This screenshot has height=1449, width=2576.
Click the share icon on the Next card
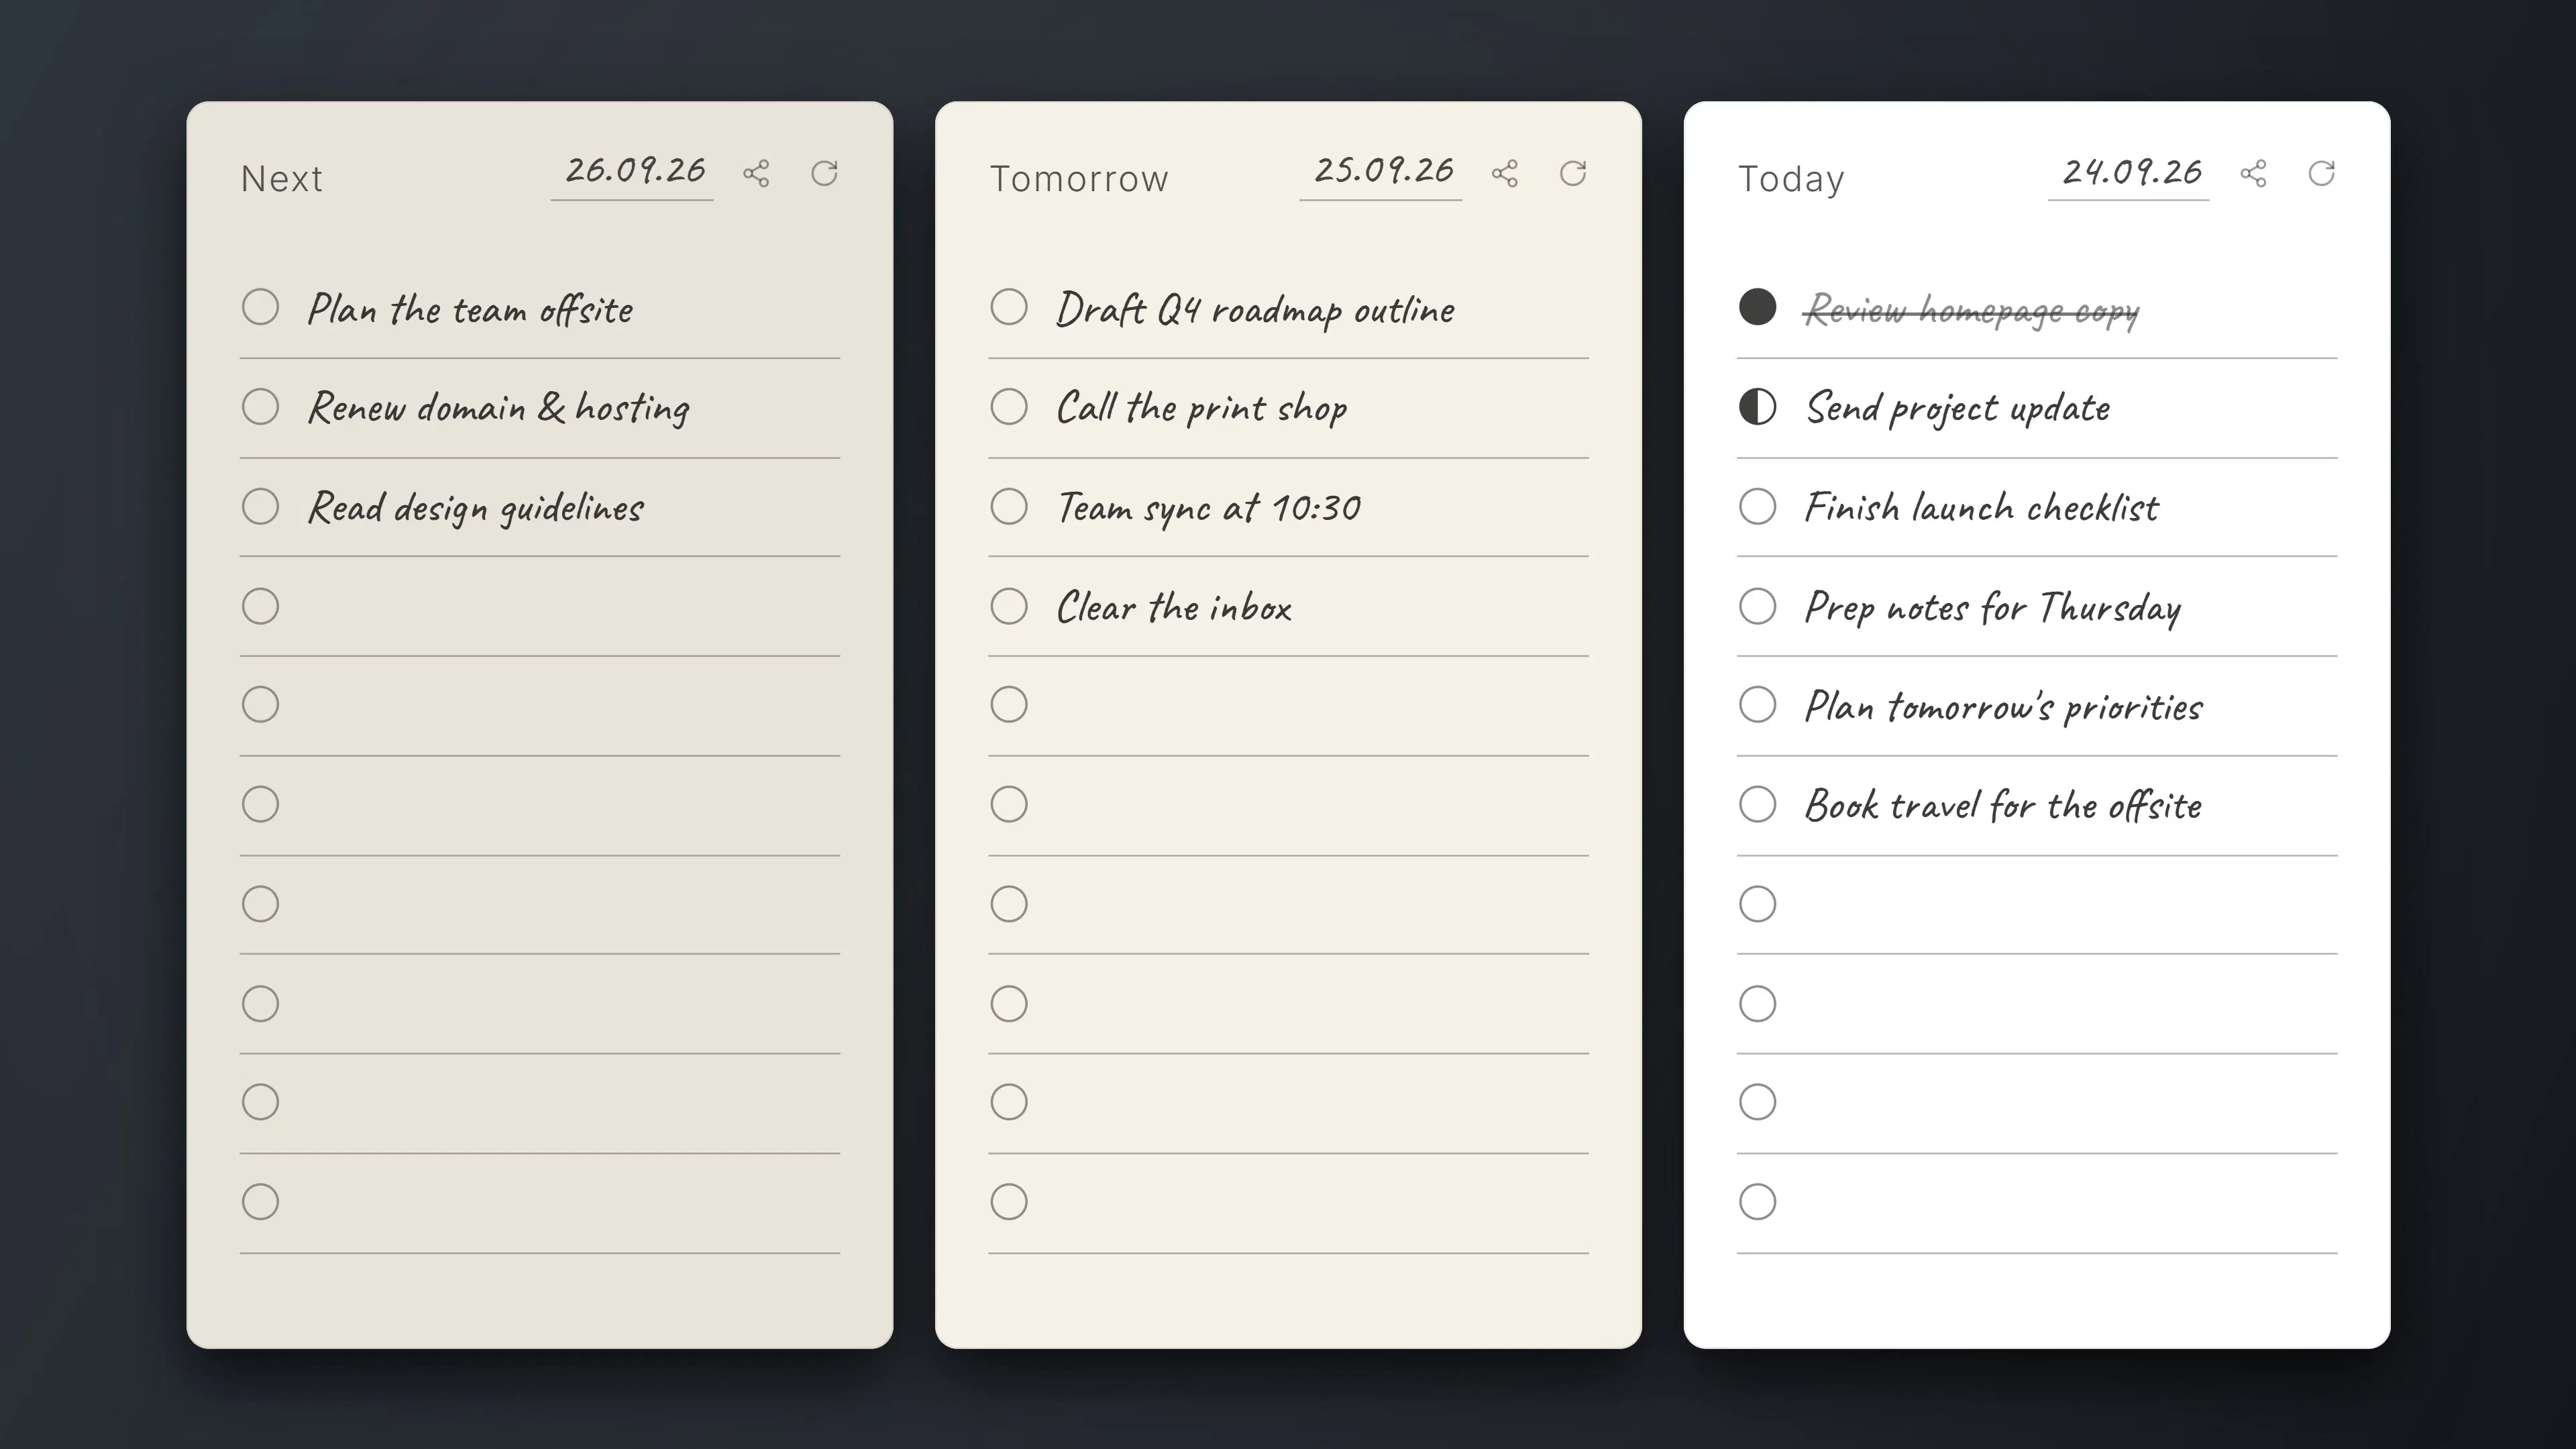(756, 173)
